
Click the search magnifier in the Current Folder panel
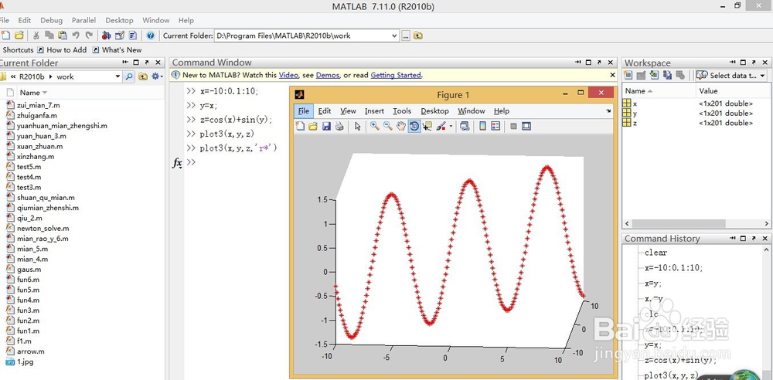[x=128, y=76]
